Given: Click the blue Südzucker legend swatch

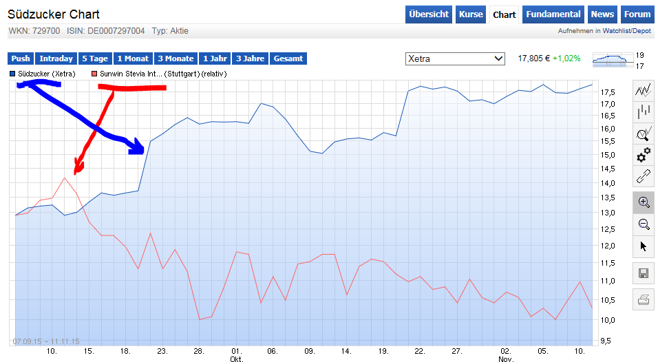Looking at the screenshot, I should [x=12, y=74].
